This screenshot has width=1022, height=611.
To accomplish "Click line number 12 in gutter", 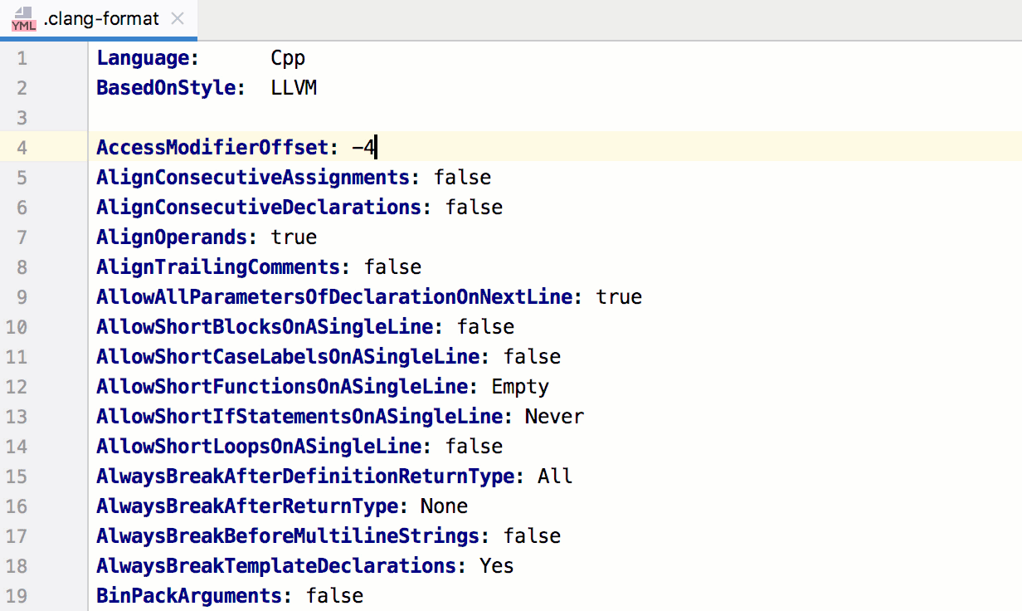I will click(x=17, y=387).
